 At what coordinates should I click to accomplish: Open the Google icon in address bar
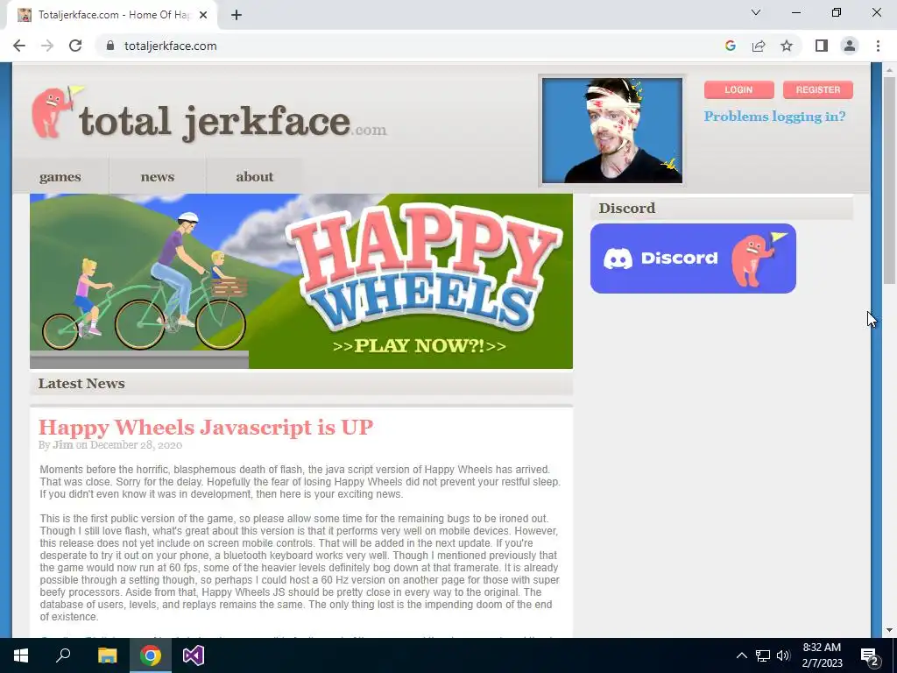pos(730,46)
